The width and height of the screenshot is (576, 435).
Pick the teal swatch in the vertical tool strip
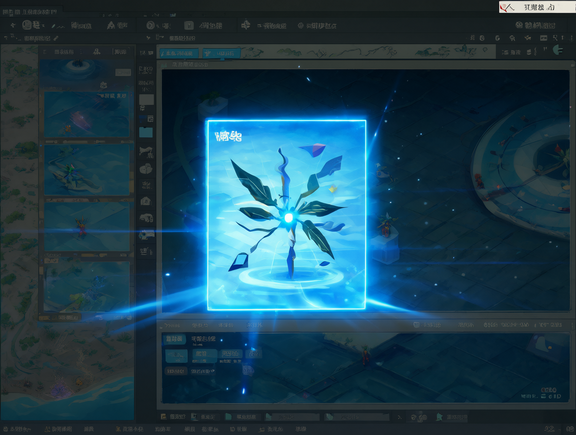pos(146,132)
